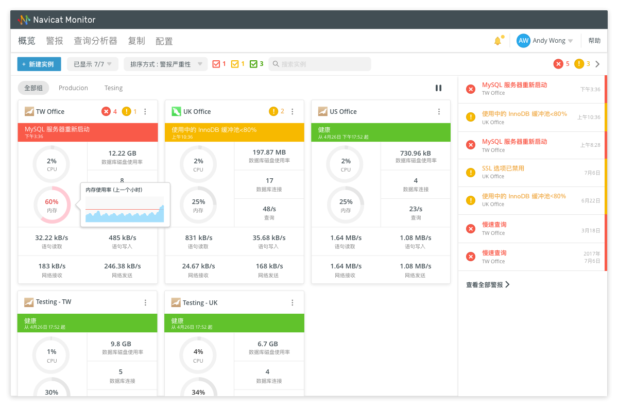The image size is (618, 407).
Task: Click the TW Office 60% memory gauge
Action: click(x=51, y=205)
